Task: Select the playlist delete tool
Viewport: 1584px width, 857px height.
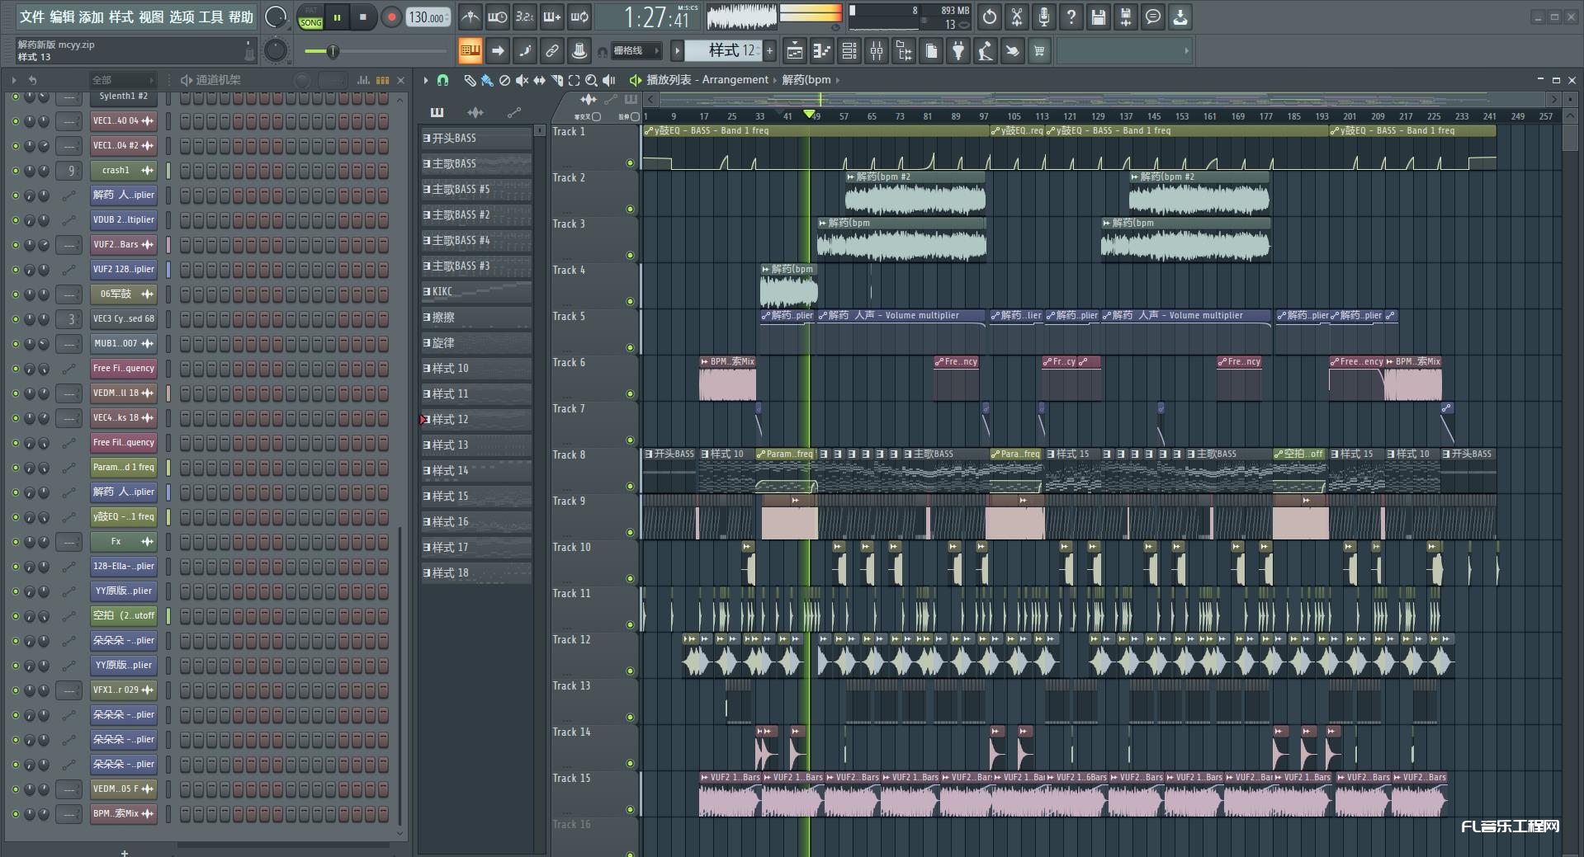Action: pos(504,80)
